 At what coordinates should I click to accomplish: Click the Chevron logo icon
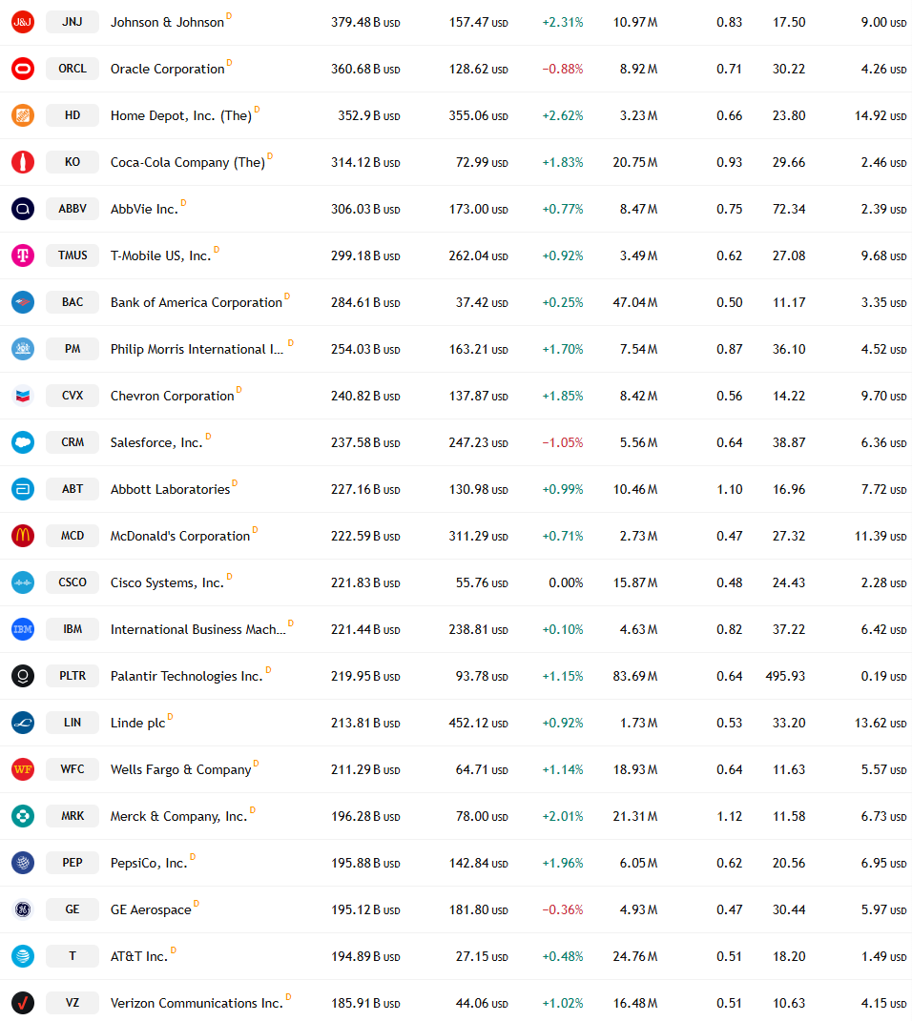click(x=23, y=396)
